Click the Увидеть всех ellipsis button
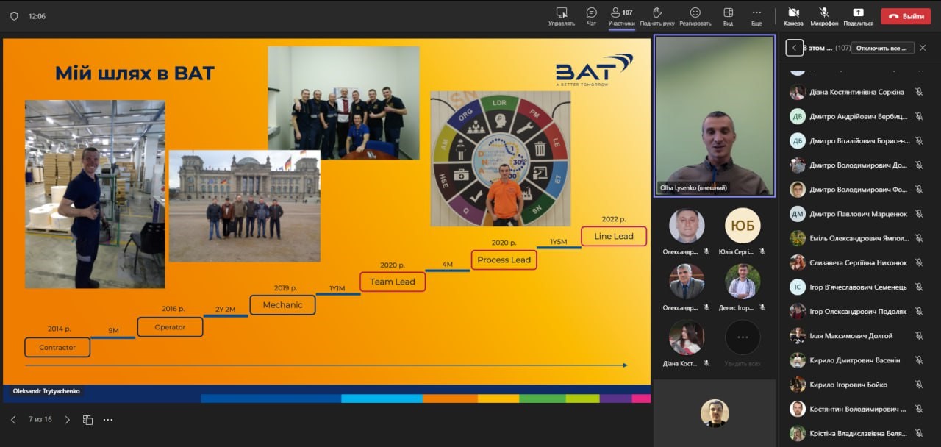 point(743,337)
